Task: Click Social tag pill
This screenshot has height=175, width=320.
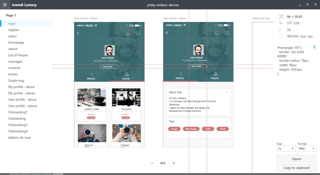Action: [x=223, y=129]
